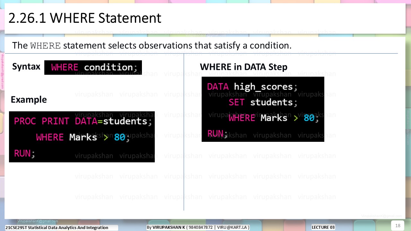Click "RUN;" in the DATA step code block
Screen dimensions: 411x231
click(217, 133)
